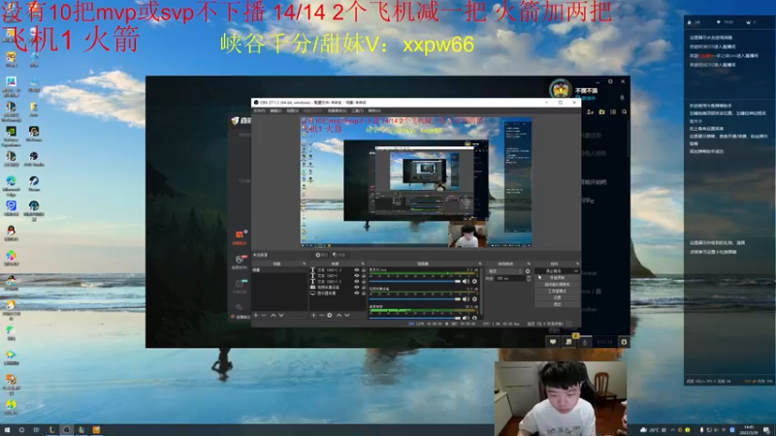Pop out scenes dock via header icon
776x436 pixels.
tap(304, 264)
